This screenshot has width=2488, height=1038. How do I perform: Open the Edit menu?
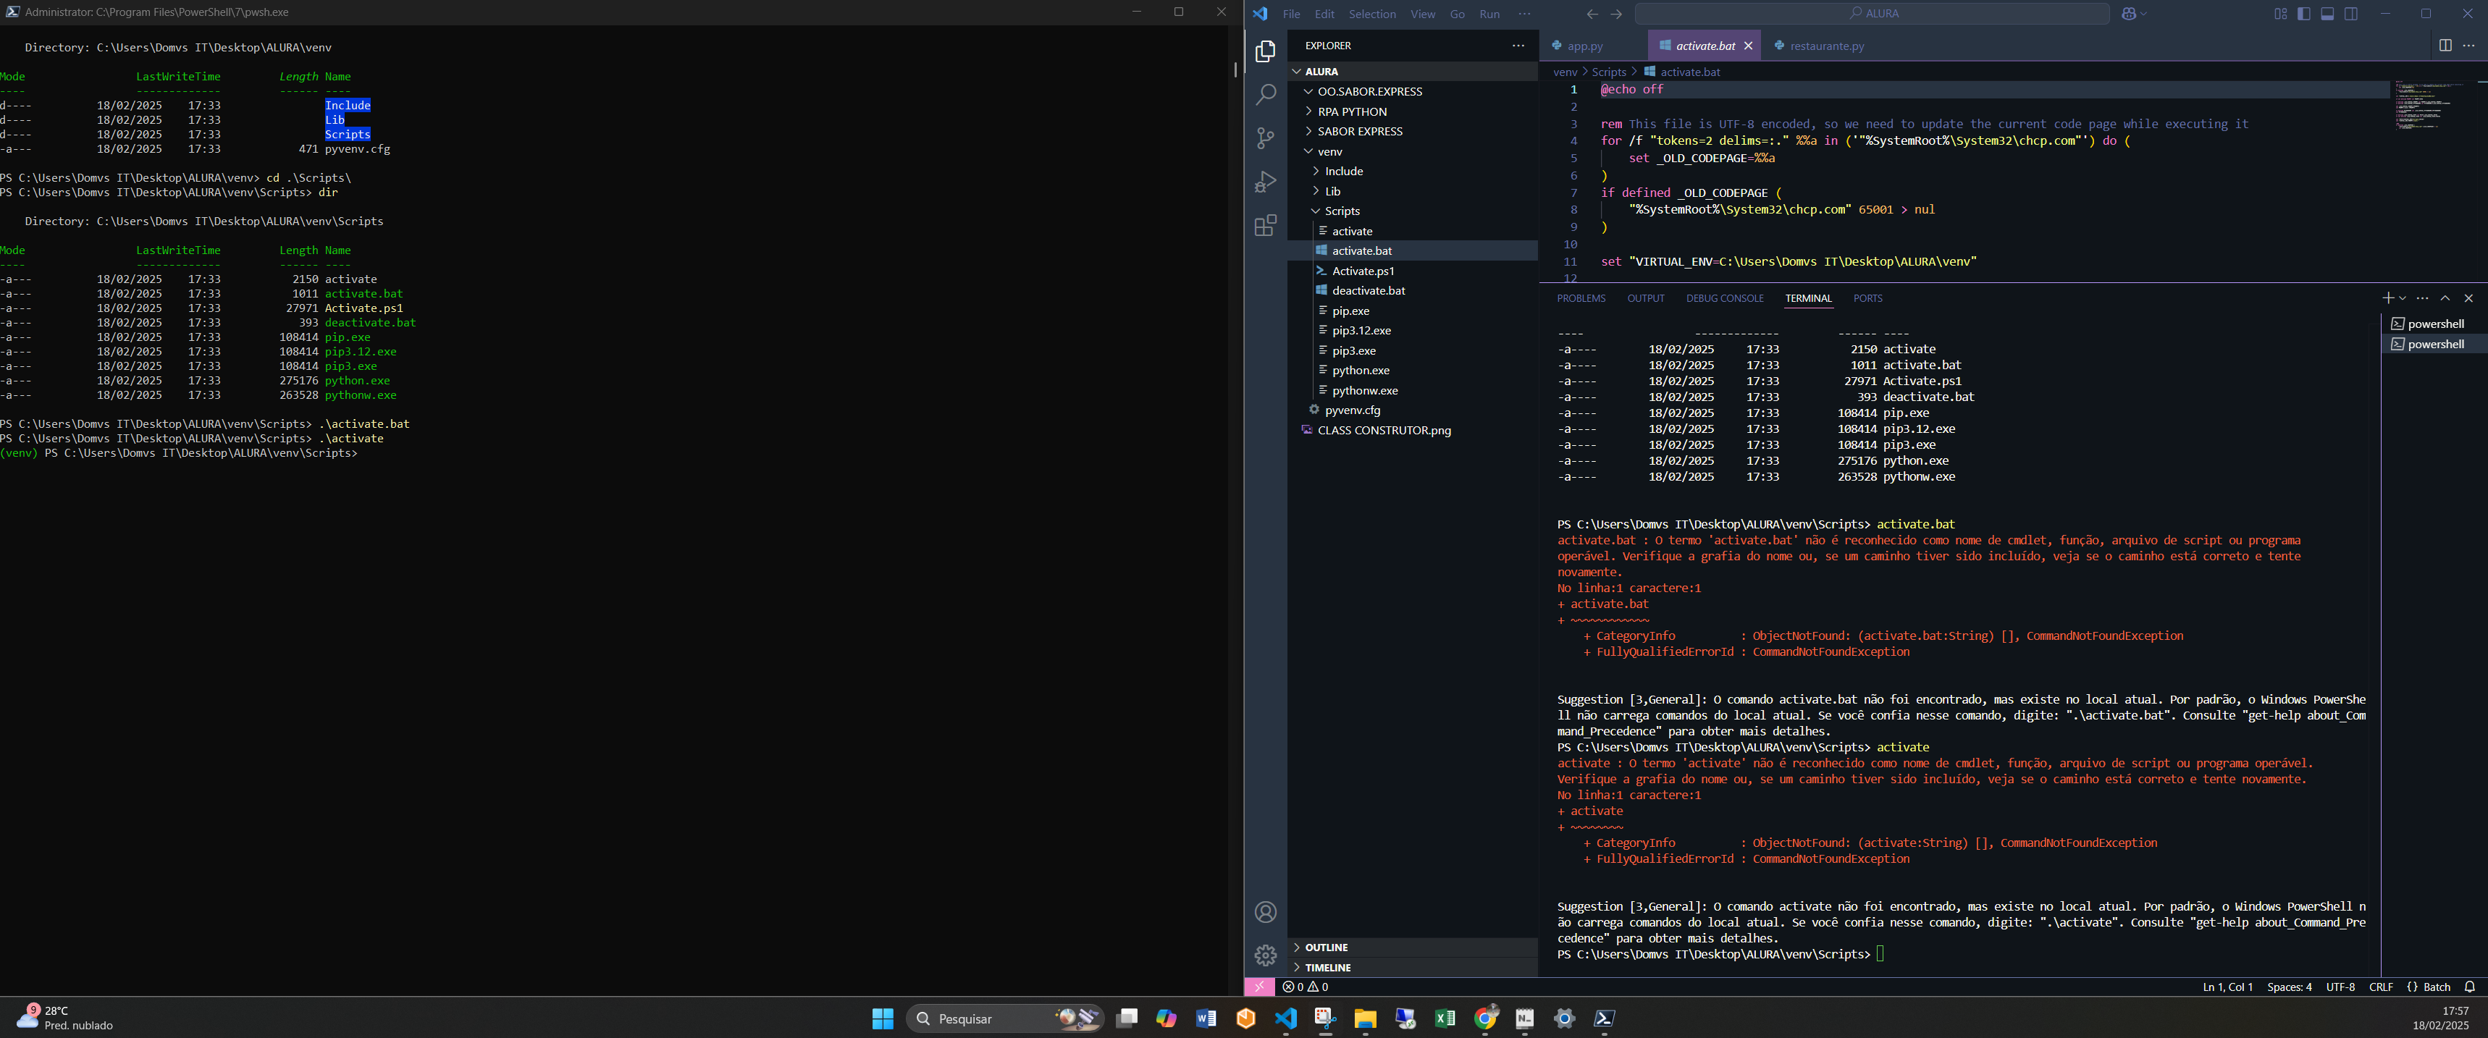click(1324, 14)
